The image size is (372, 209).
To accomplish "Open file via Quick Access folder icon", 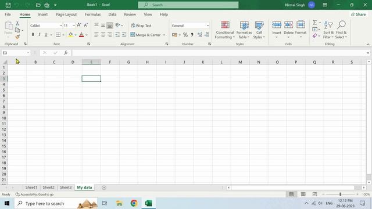I will (38, 5).
